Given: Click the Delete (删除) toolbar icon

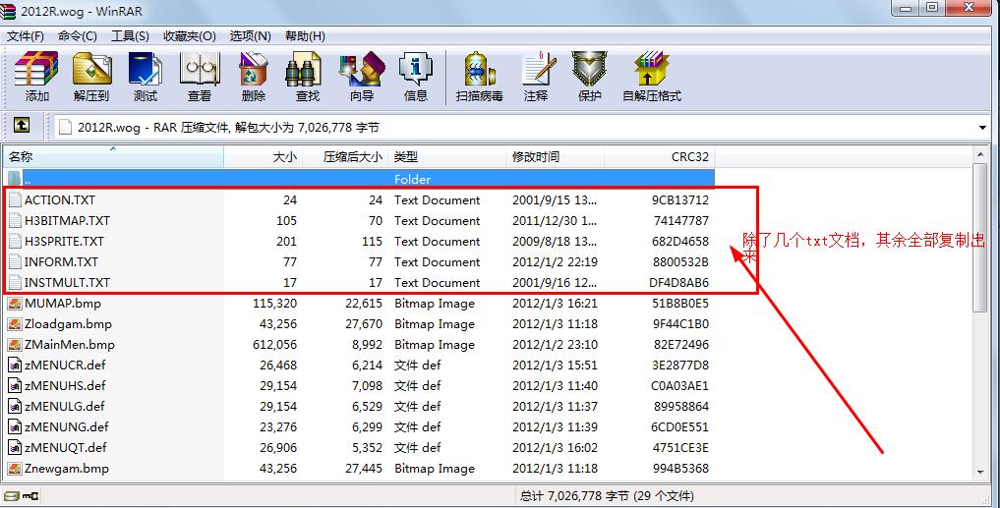Looking at the screenshot, I should [253, 70].
